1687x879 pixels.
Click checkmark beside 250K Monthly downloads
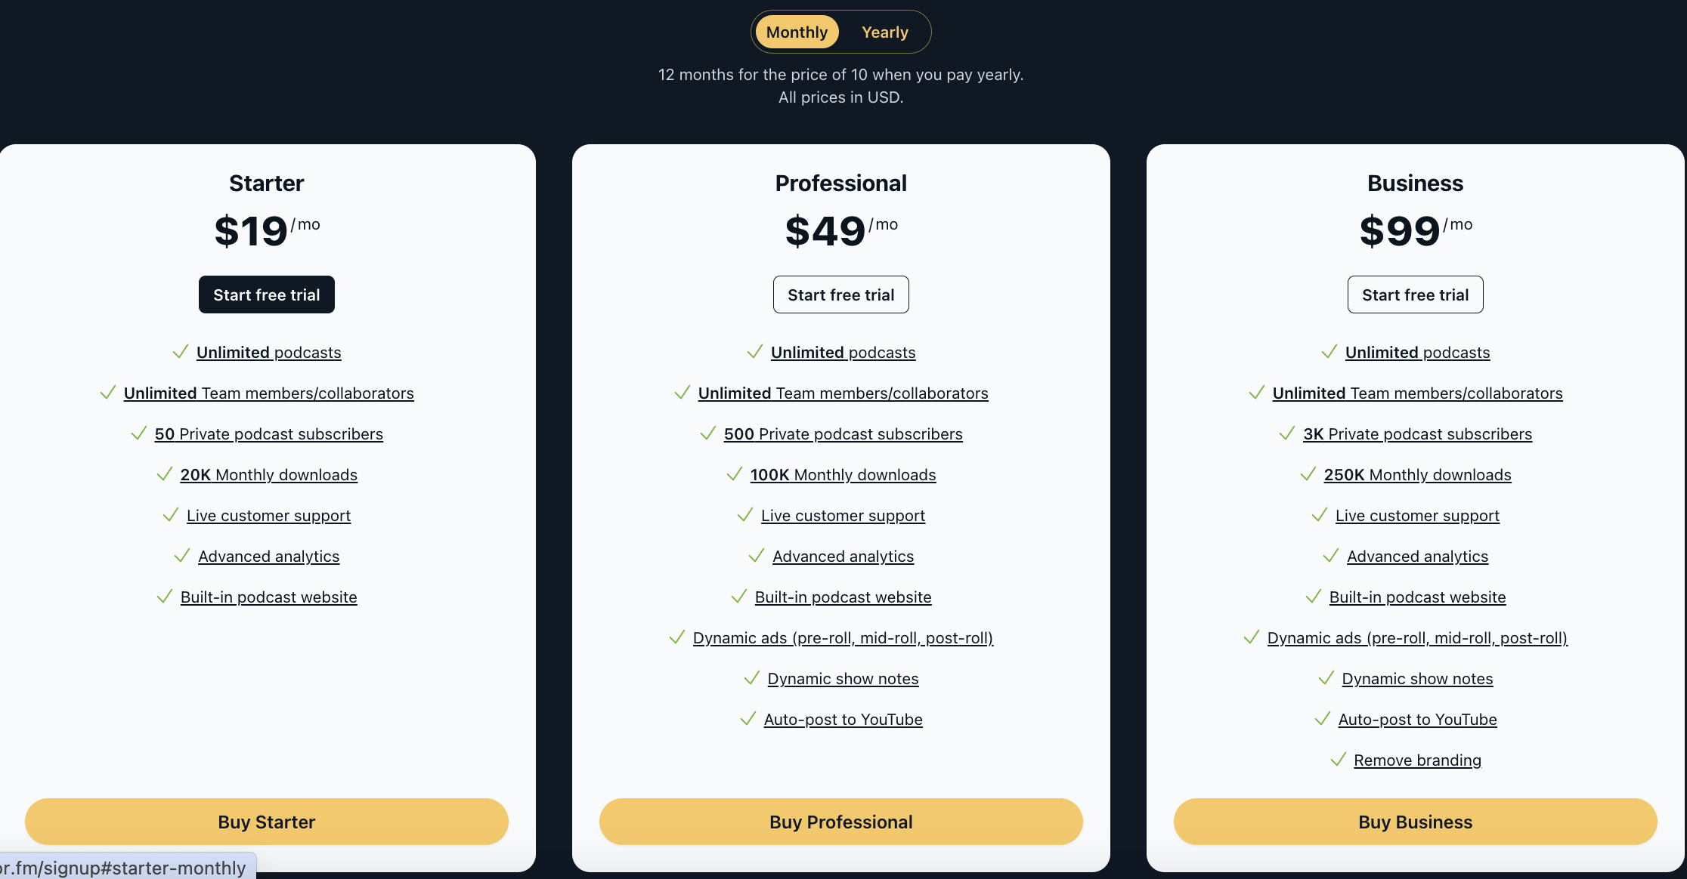pyautogui.click(x=1308, y=474)
